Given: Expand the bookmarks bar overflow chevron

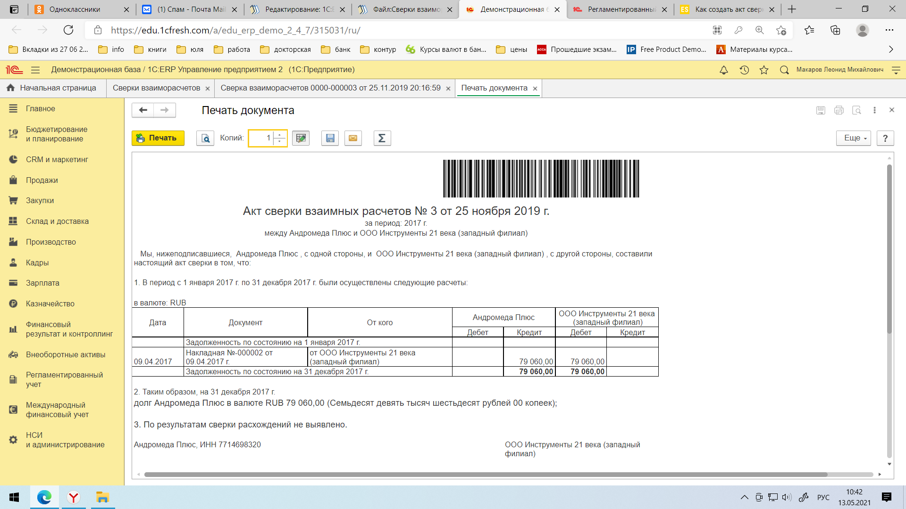Looking at the screenshot, I should pyautogui.click(x=891, y=49).
